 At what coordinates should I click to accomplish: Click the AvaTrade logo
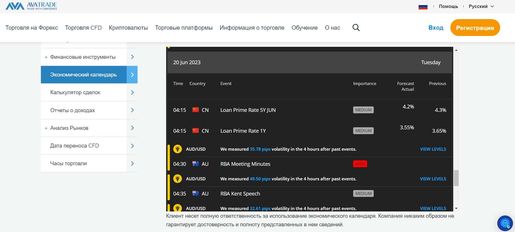coord(31,6)
